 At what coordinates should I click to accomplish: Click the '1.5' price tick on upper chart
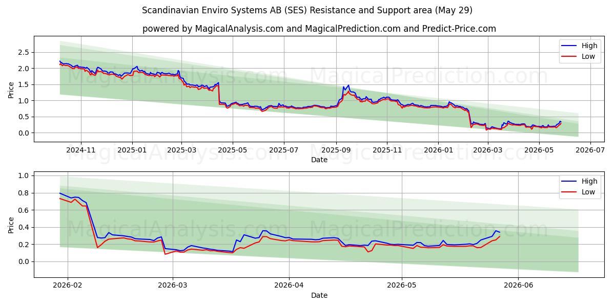(x=24, y=84)
